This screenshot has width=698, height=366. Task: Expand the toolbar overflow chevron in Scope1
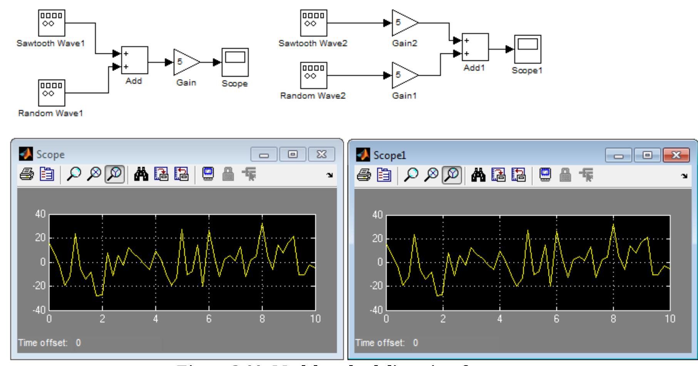pyautogui.click(x=685, y=176)
